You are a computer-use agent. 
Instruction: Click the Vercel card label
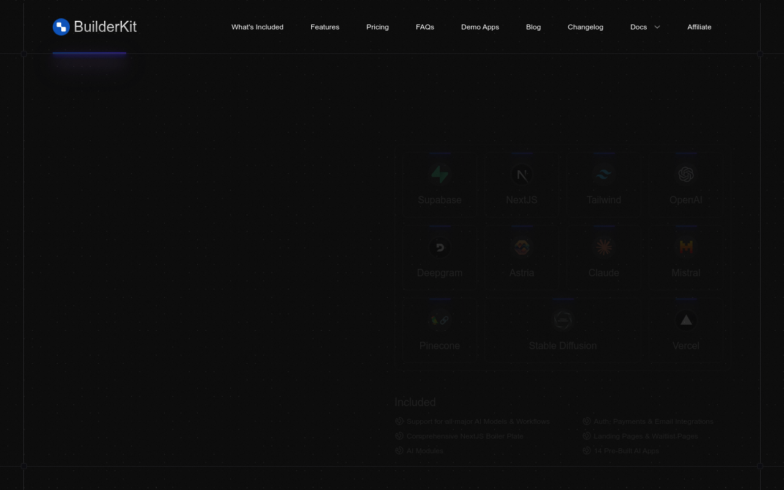(x=686, y=345)
